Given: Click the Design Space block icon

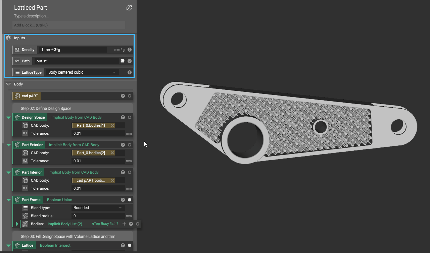Looking at the screenshot, I should coord(17,117).
